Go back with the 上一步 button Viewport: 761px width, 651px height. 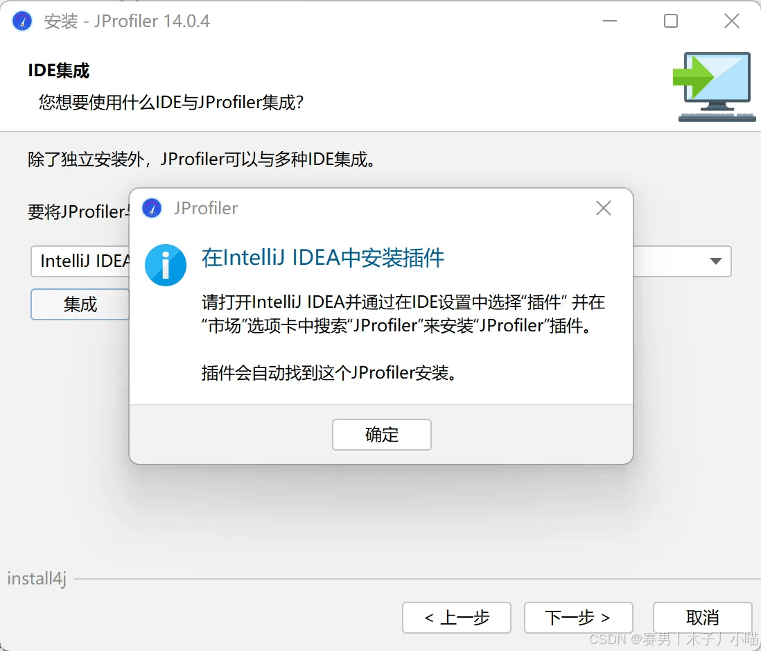(457, 618)
